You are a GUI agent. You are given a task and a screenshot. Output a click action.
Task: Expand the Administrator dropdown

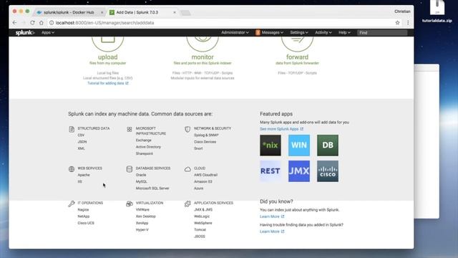[x=235, y=32]
